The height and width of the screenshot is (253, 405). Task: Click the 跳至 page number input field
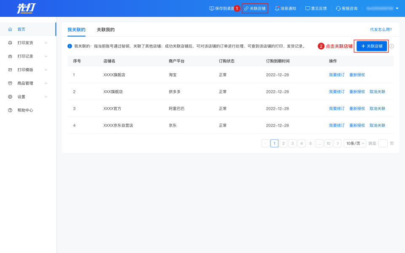[x=383, y=143]
